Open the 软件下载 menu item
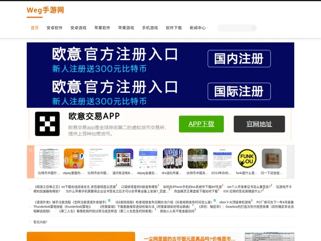 click(x=174, y=28)
